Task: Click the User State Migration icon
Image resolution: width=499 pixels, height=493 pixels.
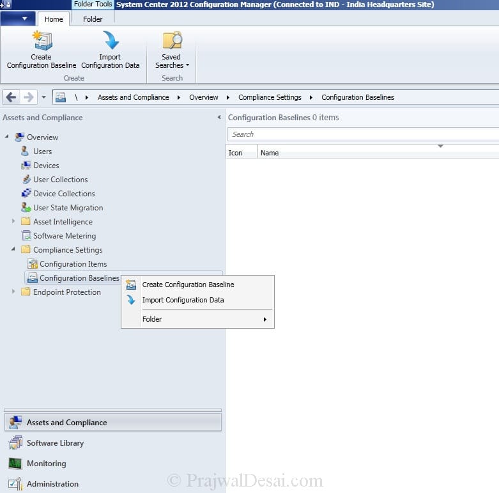Action: point(26,207)
